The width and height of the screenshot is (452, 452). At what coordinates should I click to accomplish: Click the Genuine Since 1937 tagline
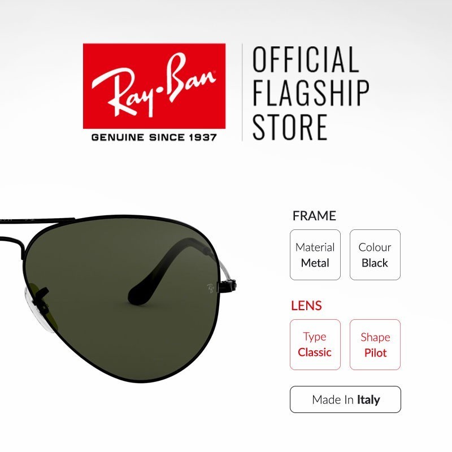(154, 137)
